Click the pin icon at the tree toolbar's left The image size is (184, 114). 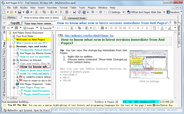(4, 28)
